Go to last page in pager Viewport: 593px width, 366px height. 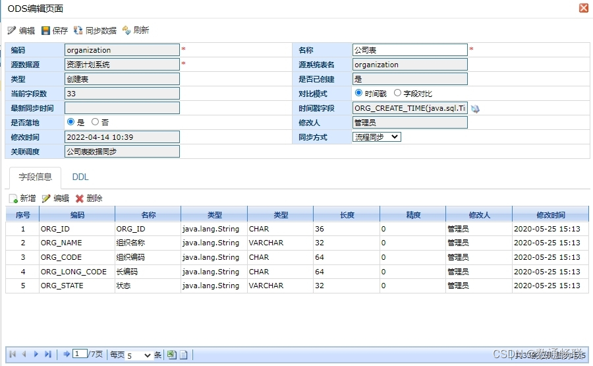click(47, 354)
